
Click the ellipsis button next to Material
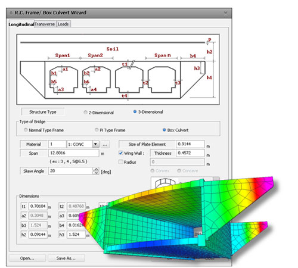pos(105,144)
